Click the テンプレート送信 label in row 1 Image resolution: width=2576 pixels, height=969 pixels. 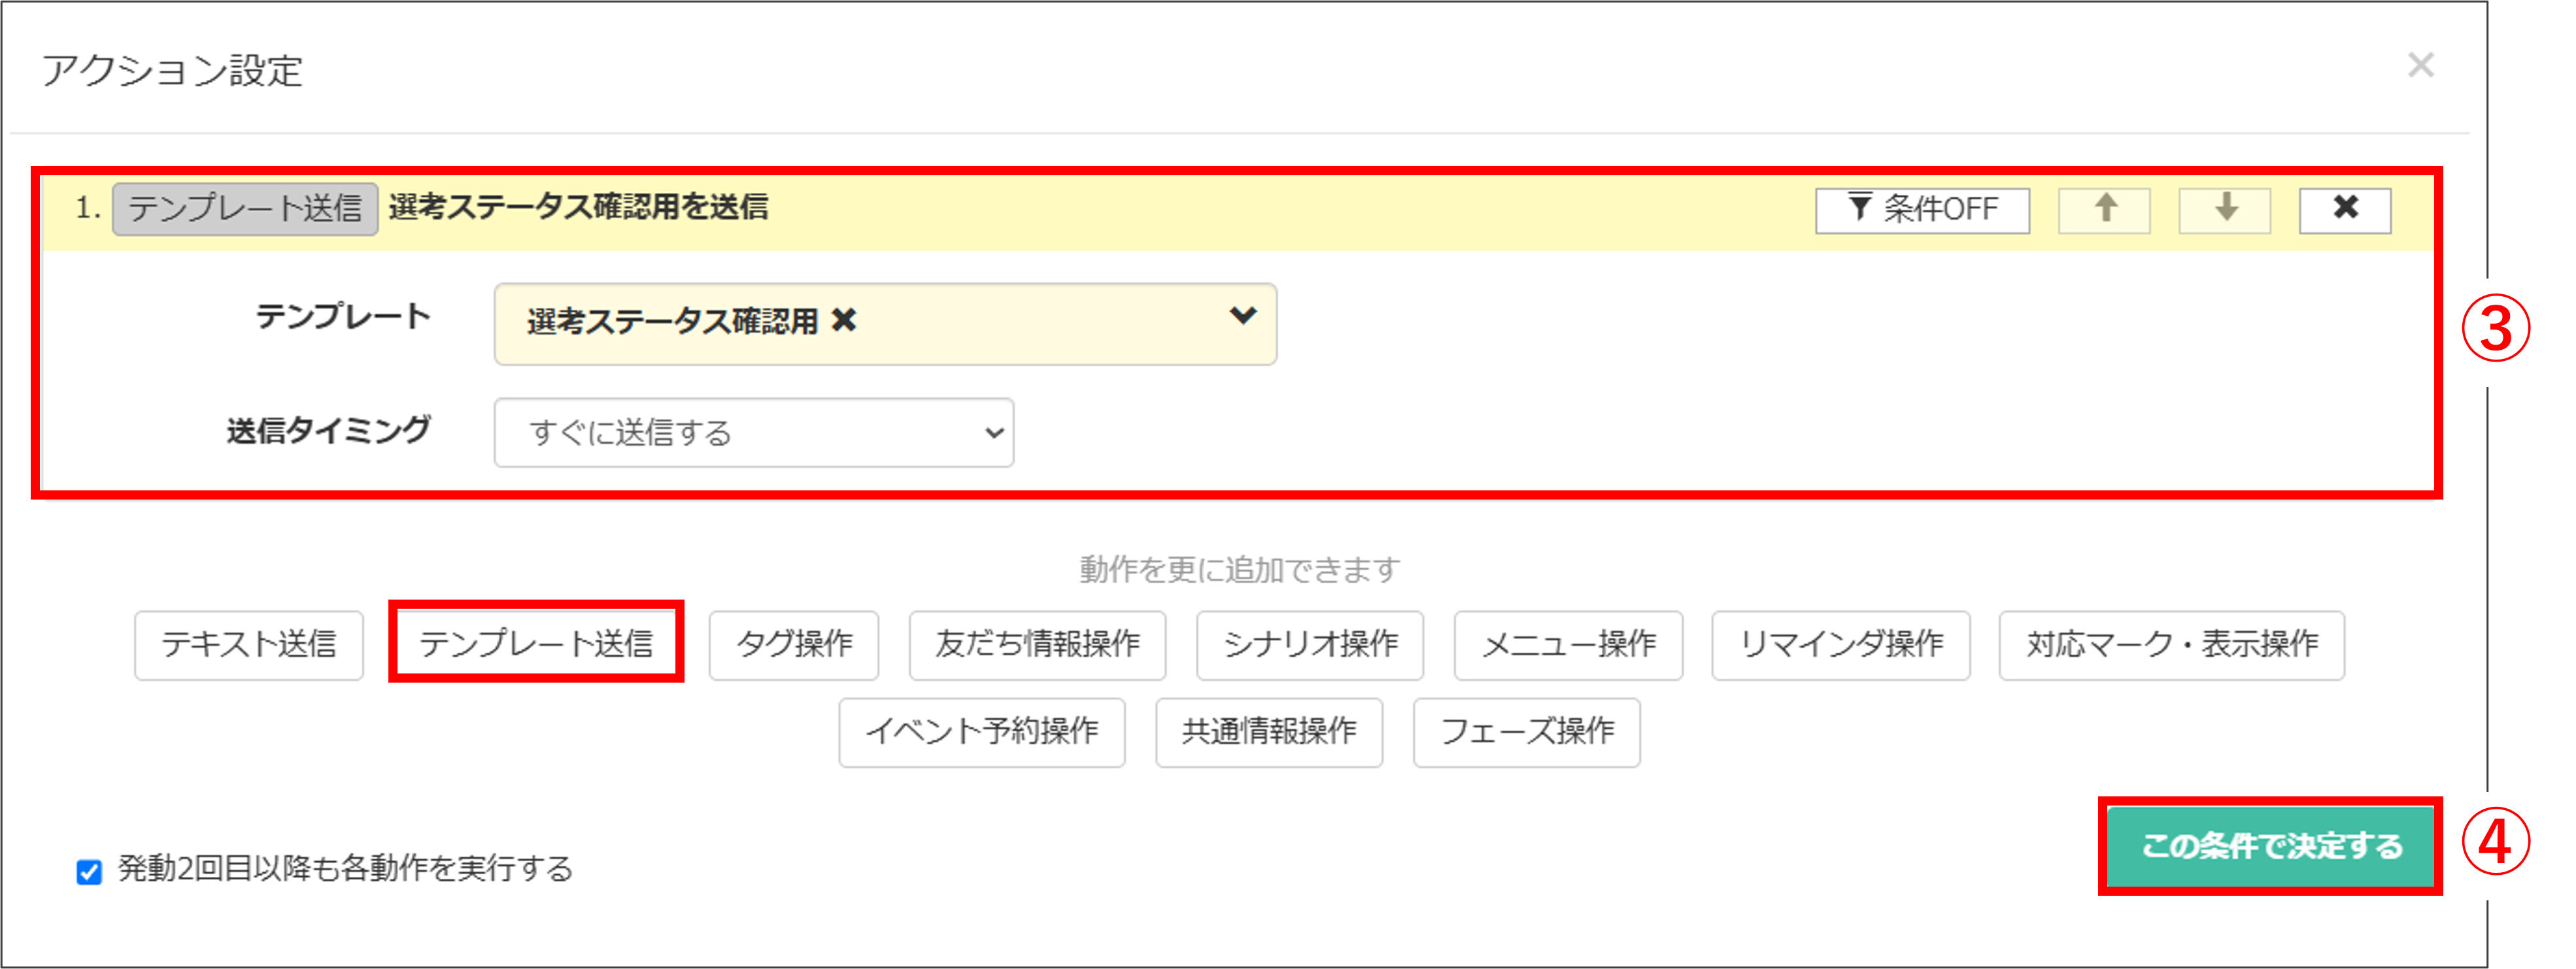tap(245, 209)
